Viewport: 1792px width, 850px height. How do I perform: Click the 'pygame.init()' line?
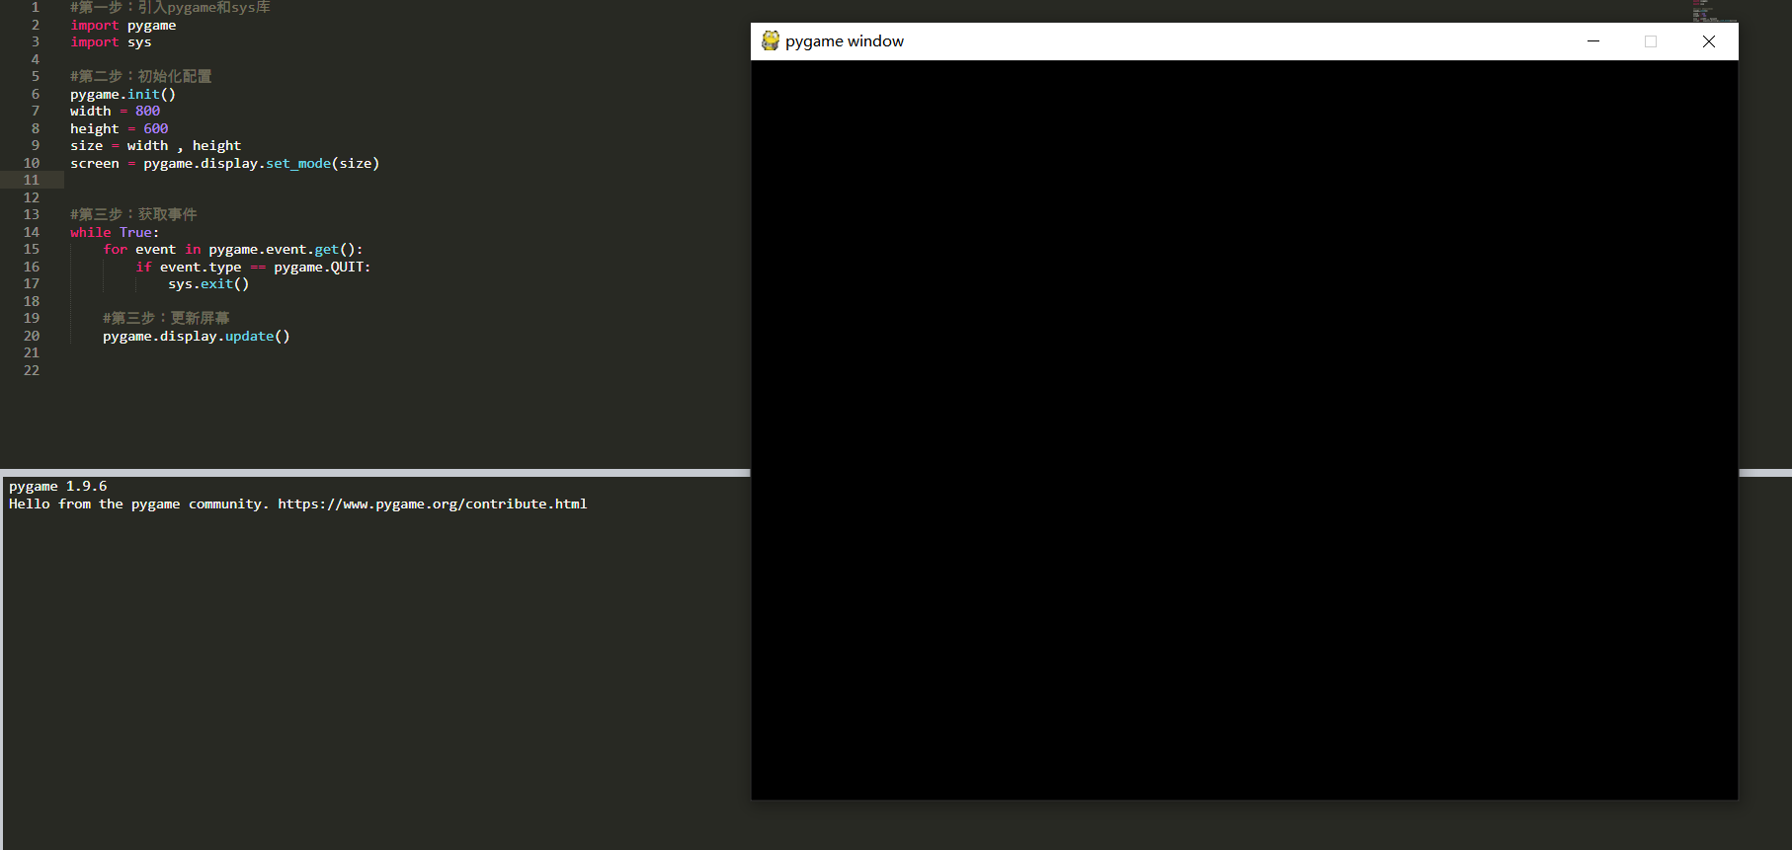(122, 94)
